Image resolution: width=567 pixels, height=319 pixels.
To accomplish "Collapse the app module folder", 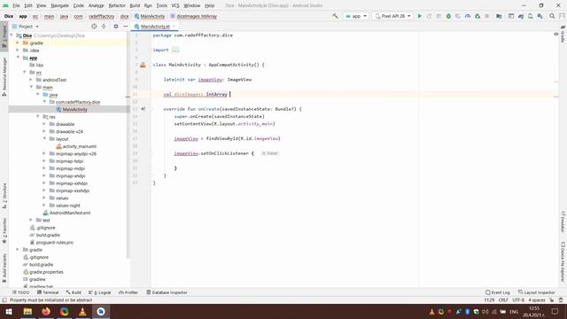I will (18, 58).
